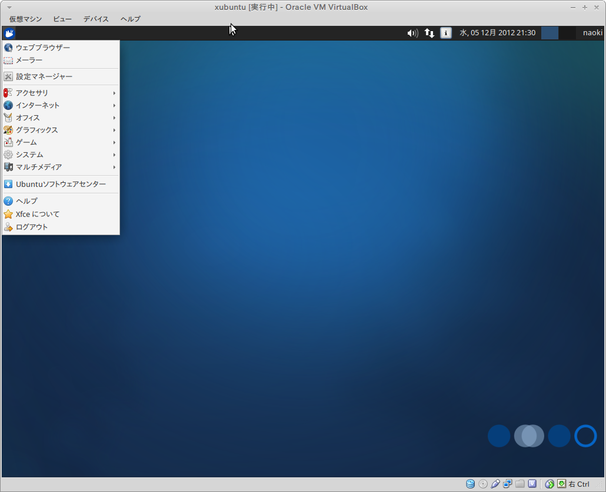
Task: Expand the インターネット submenu arrow
Action: click(114, 105)
